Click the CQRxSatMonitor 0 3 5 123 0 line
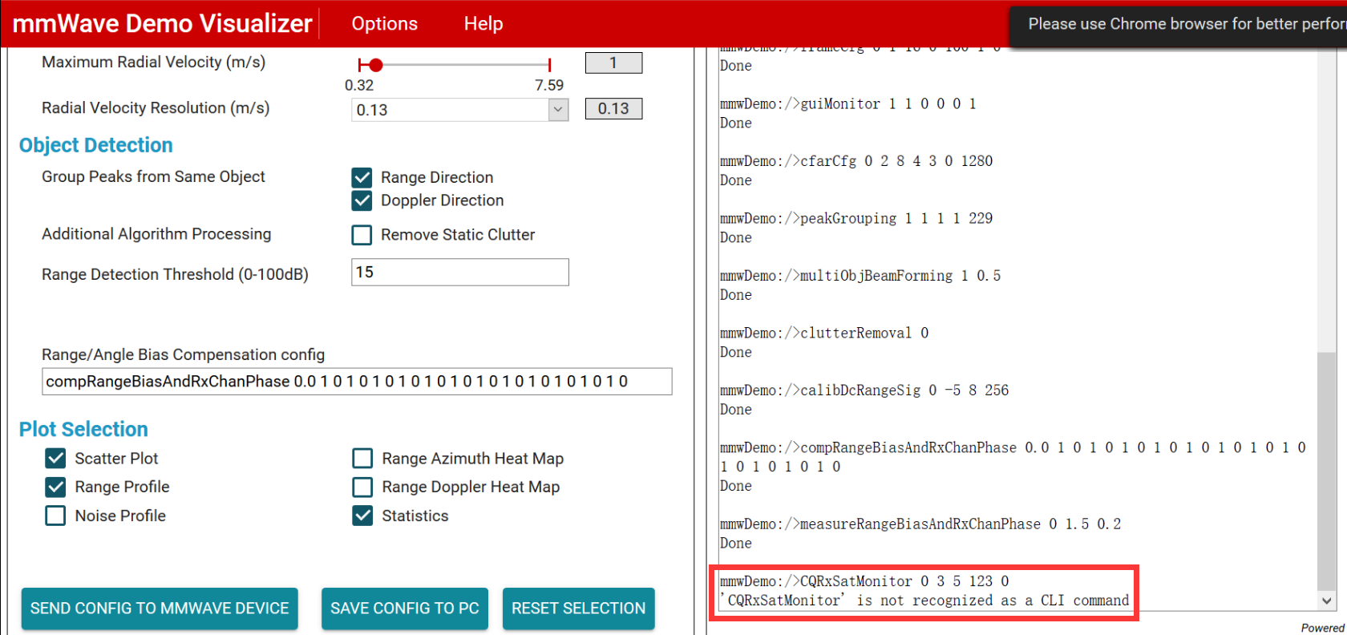Screen dimensions: 1347x635 pyautogui.click(x=864, y=581)
